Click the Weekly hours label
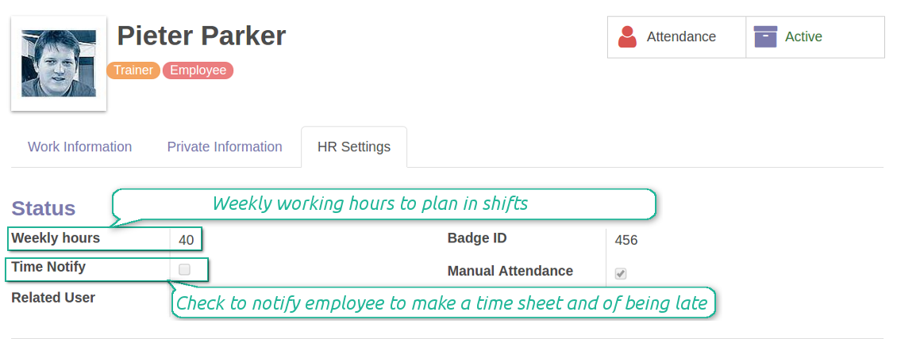The image size is (897, 350). 56,238
